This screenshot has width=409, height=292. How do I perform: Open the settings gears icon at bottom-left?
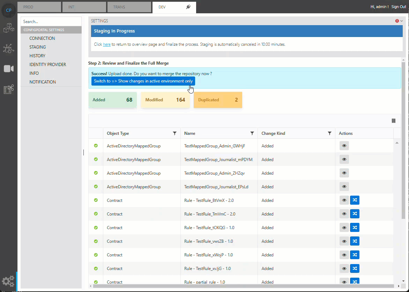coord(8,281)
